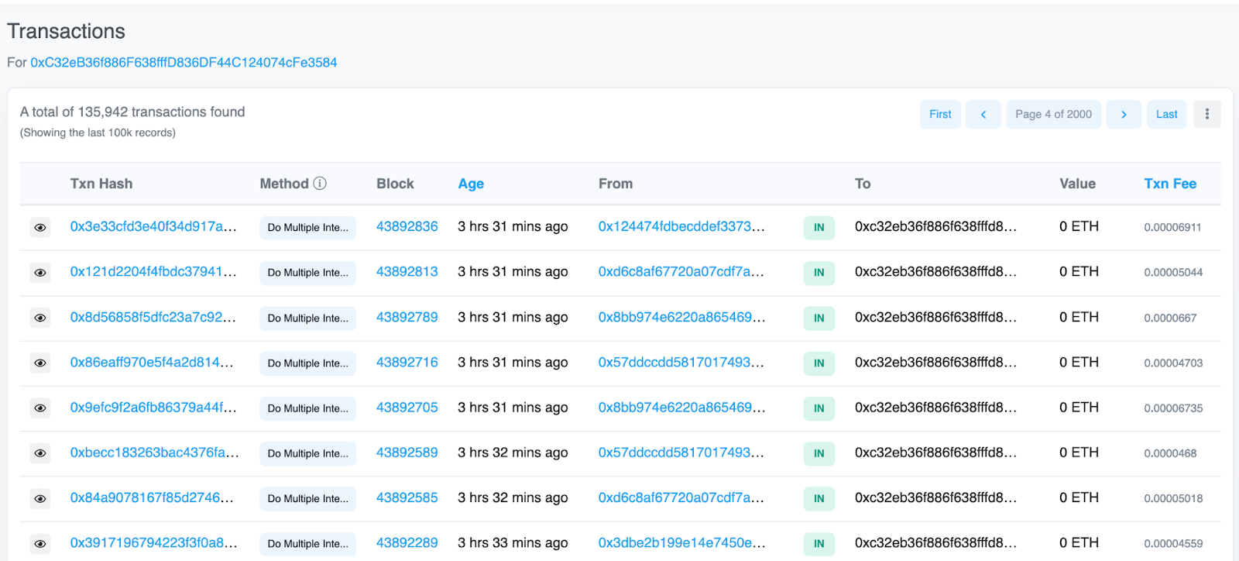Go to the previous page with the left chevron

coord(983,115)
